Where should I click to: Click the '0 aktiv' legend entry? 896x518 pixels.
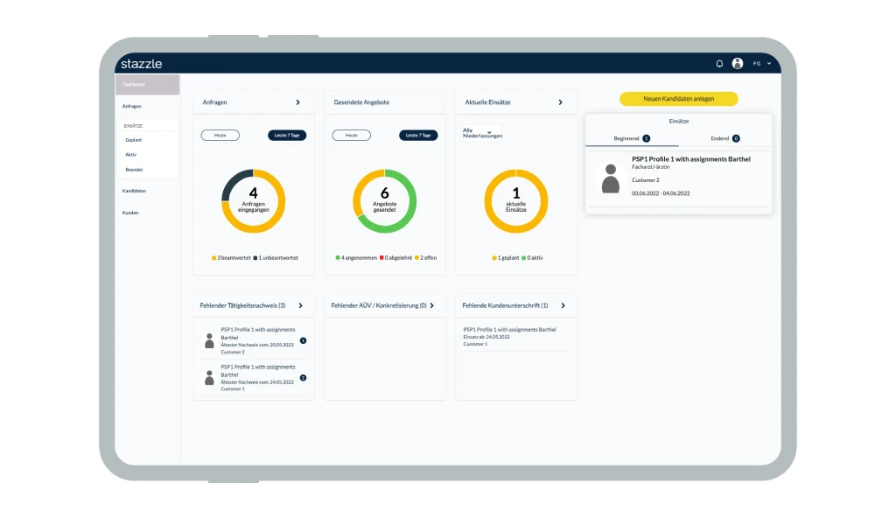pyautogui.click(x=532, y=258)
